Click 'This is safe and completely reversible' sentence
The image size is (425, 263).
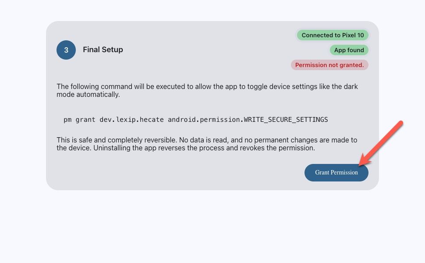click(x=117, y=140)
